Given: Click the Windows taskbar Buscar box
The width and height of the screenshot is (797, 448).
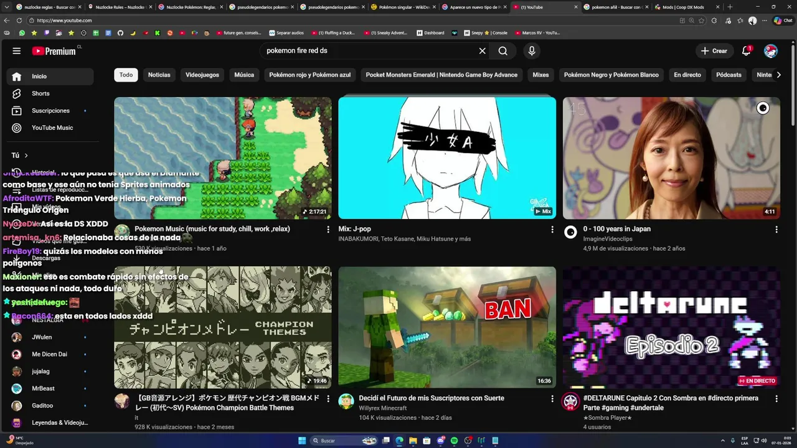Looking at the screenshot, I should [x=343, y=441].
